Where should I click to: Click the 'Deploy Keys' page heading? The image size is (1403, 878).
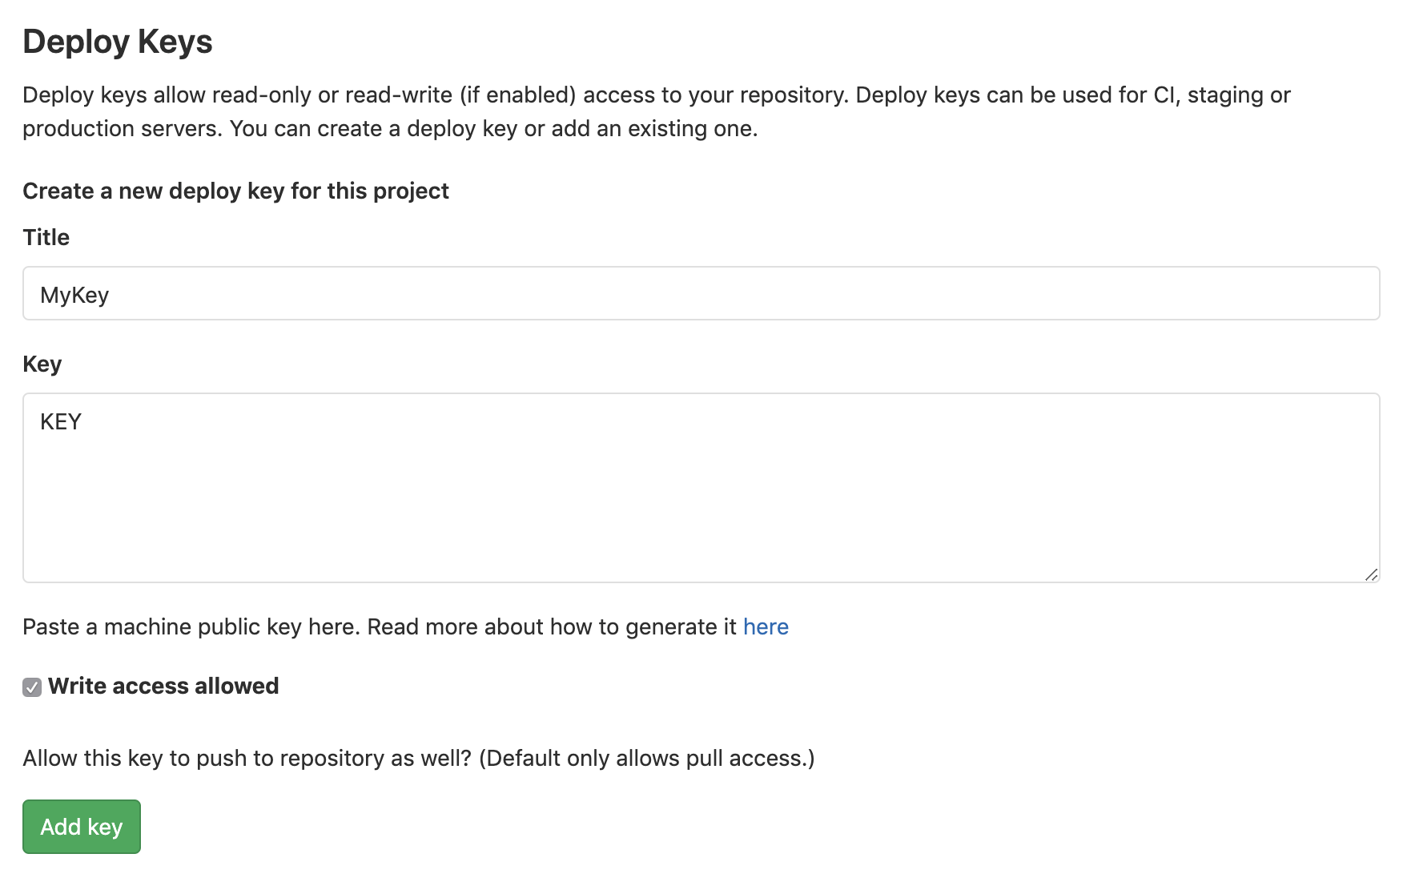tap(118, 42)
